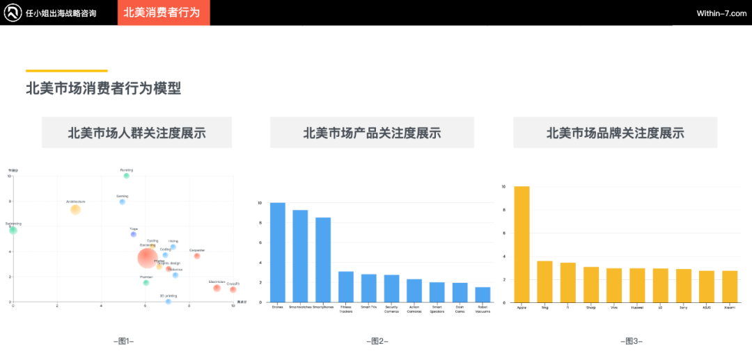The width and height of the screenshot is (752, 353).
Task: Click the yellow Huawei bar
Action: coord(637,285)
